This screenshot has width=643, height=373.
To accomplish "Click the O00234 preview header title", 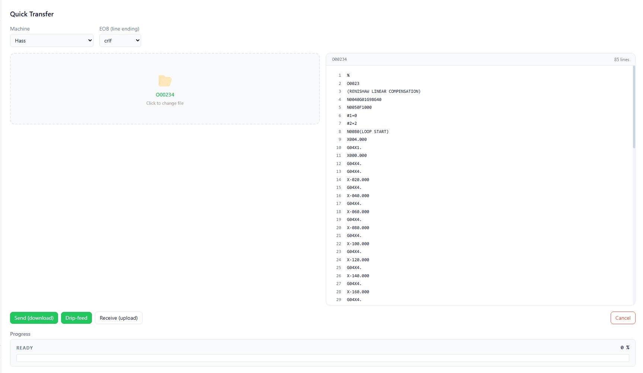I will [339, 59].
